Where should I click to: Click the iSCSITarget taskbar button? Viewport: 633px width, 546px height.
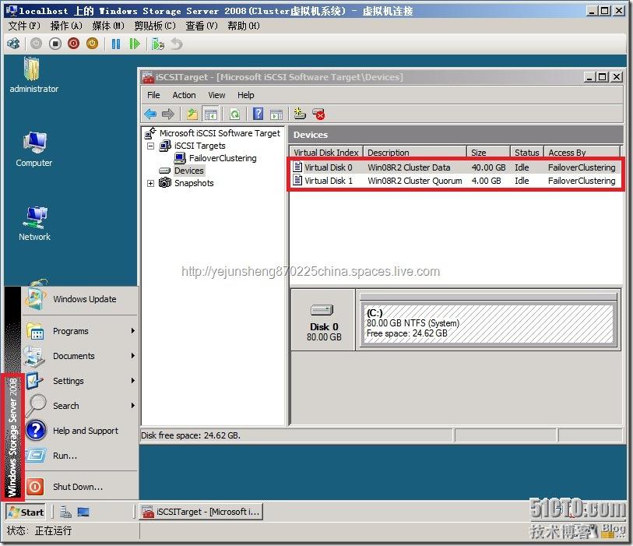coord(201,512)
